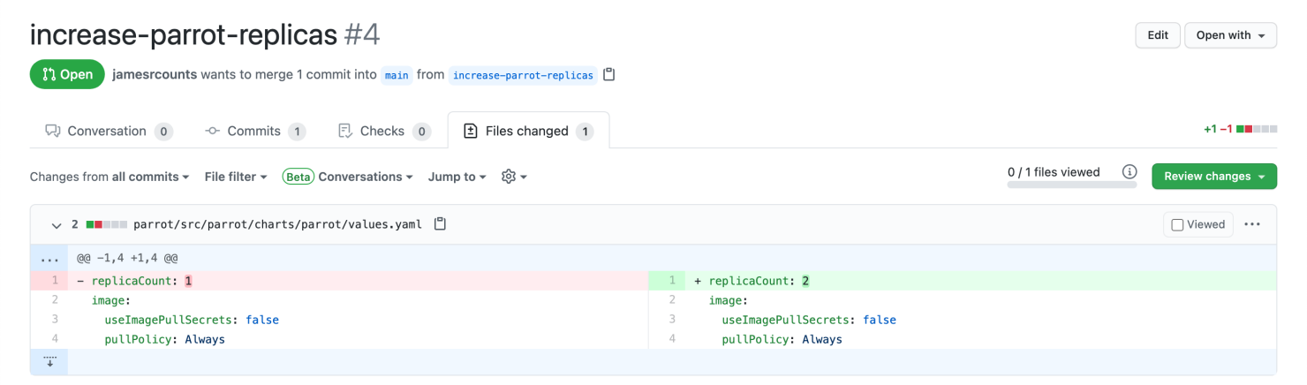Collapse the values.yaml file diff
Image resolution: width=1307 pixels, height=385 pixels.
click(57, 225)
